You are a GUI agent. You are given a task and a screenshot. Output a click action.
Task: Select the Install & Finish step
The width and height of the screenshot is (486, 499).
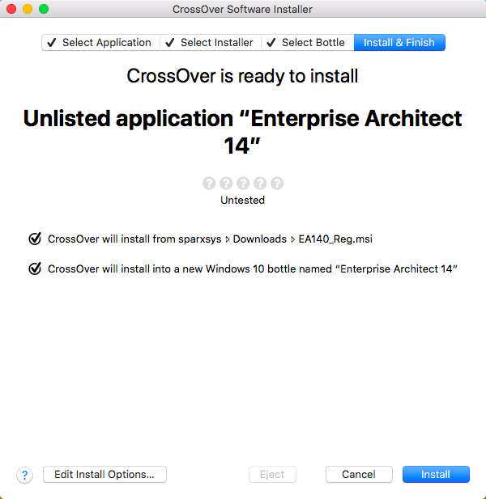(x=399, y=43)
